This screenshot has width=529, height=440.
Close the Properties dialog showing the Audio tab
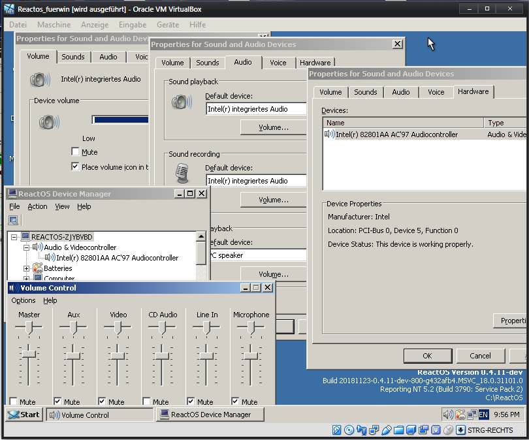point(398,44)
